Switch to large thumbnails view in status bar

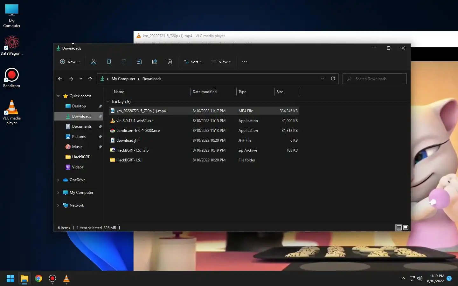point(406,228)
